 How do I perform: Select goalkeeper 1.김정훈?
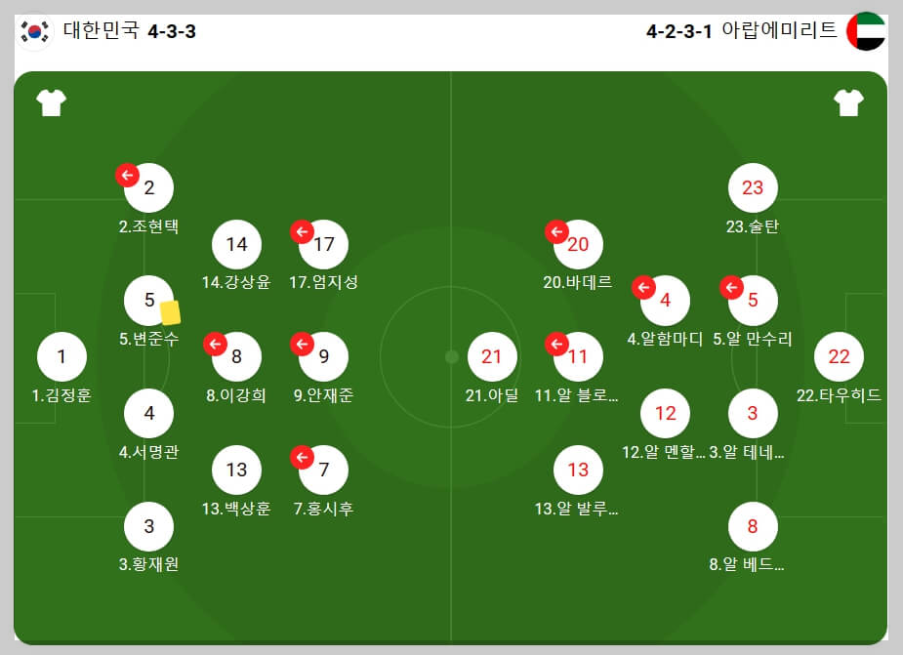click(x=62, y=357)
